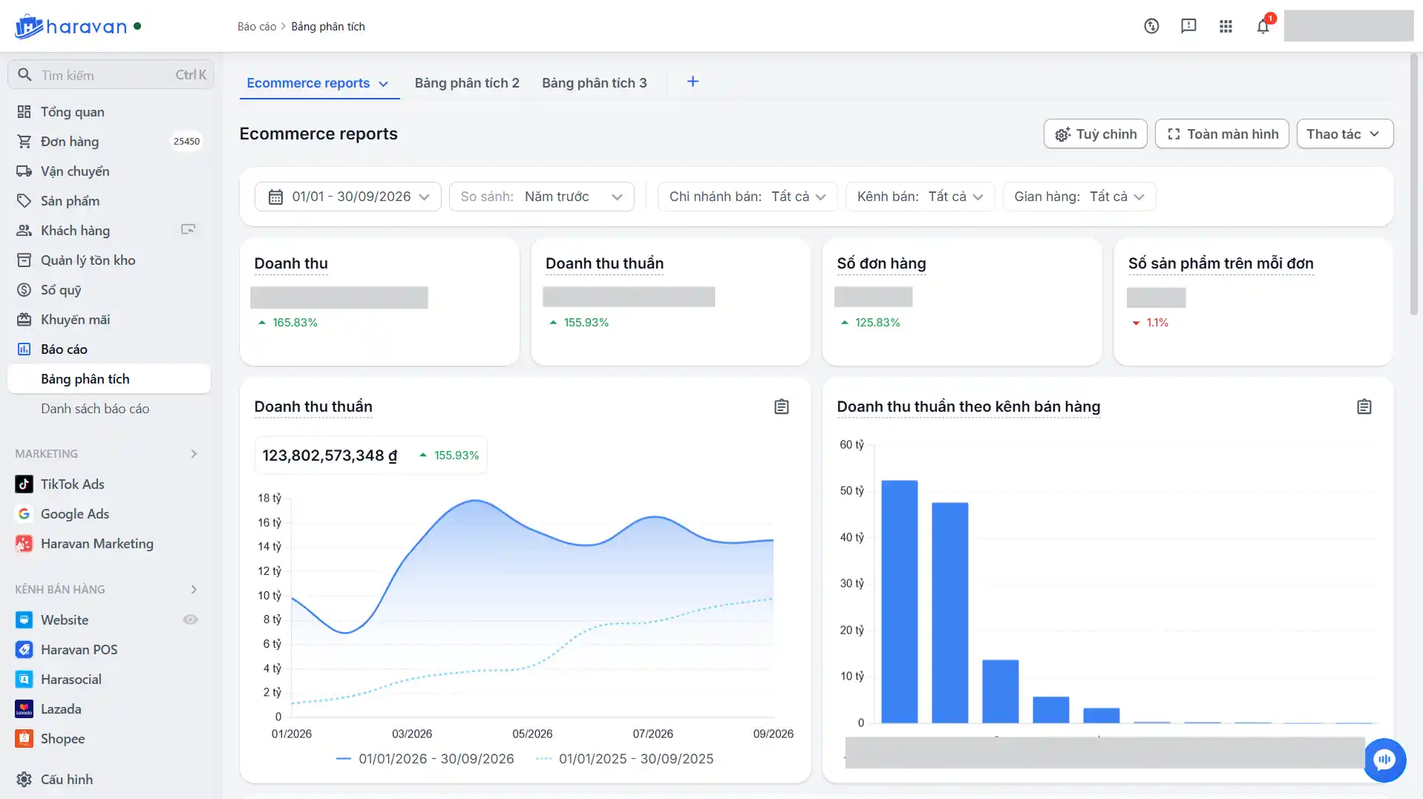The width and height of the screenshot is (1423, 799).
Task: Click the Tuỳ chỉnh button
Action: pos(1096,134)
